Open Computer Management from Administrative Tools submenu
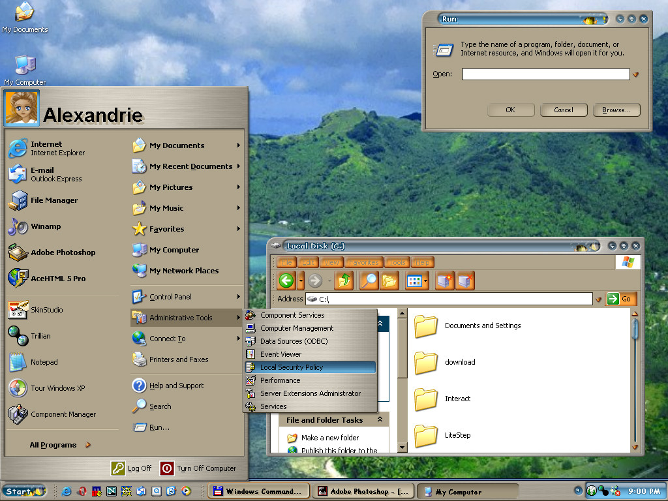 [x=311, y=328]
